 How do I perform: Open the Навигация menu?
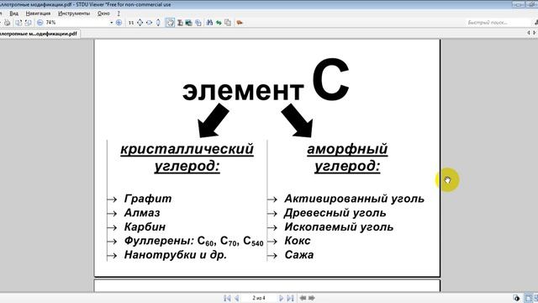click(38, 13)
